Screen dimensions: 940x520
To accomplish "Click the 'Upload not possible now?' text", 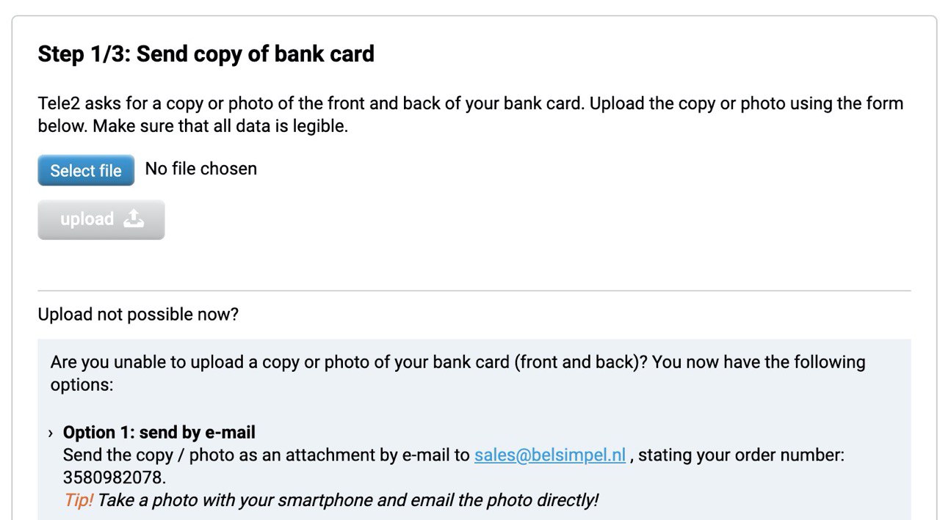I will [x=138, y=315].
